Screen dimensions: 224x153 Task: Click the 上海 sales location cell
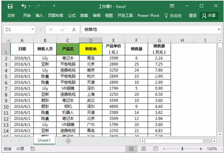(91, 95)
